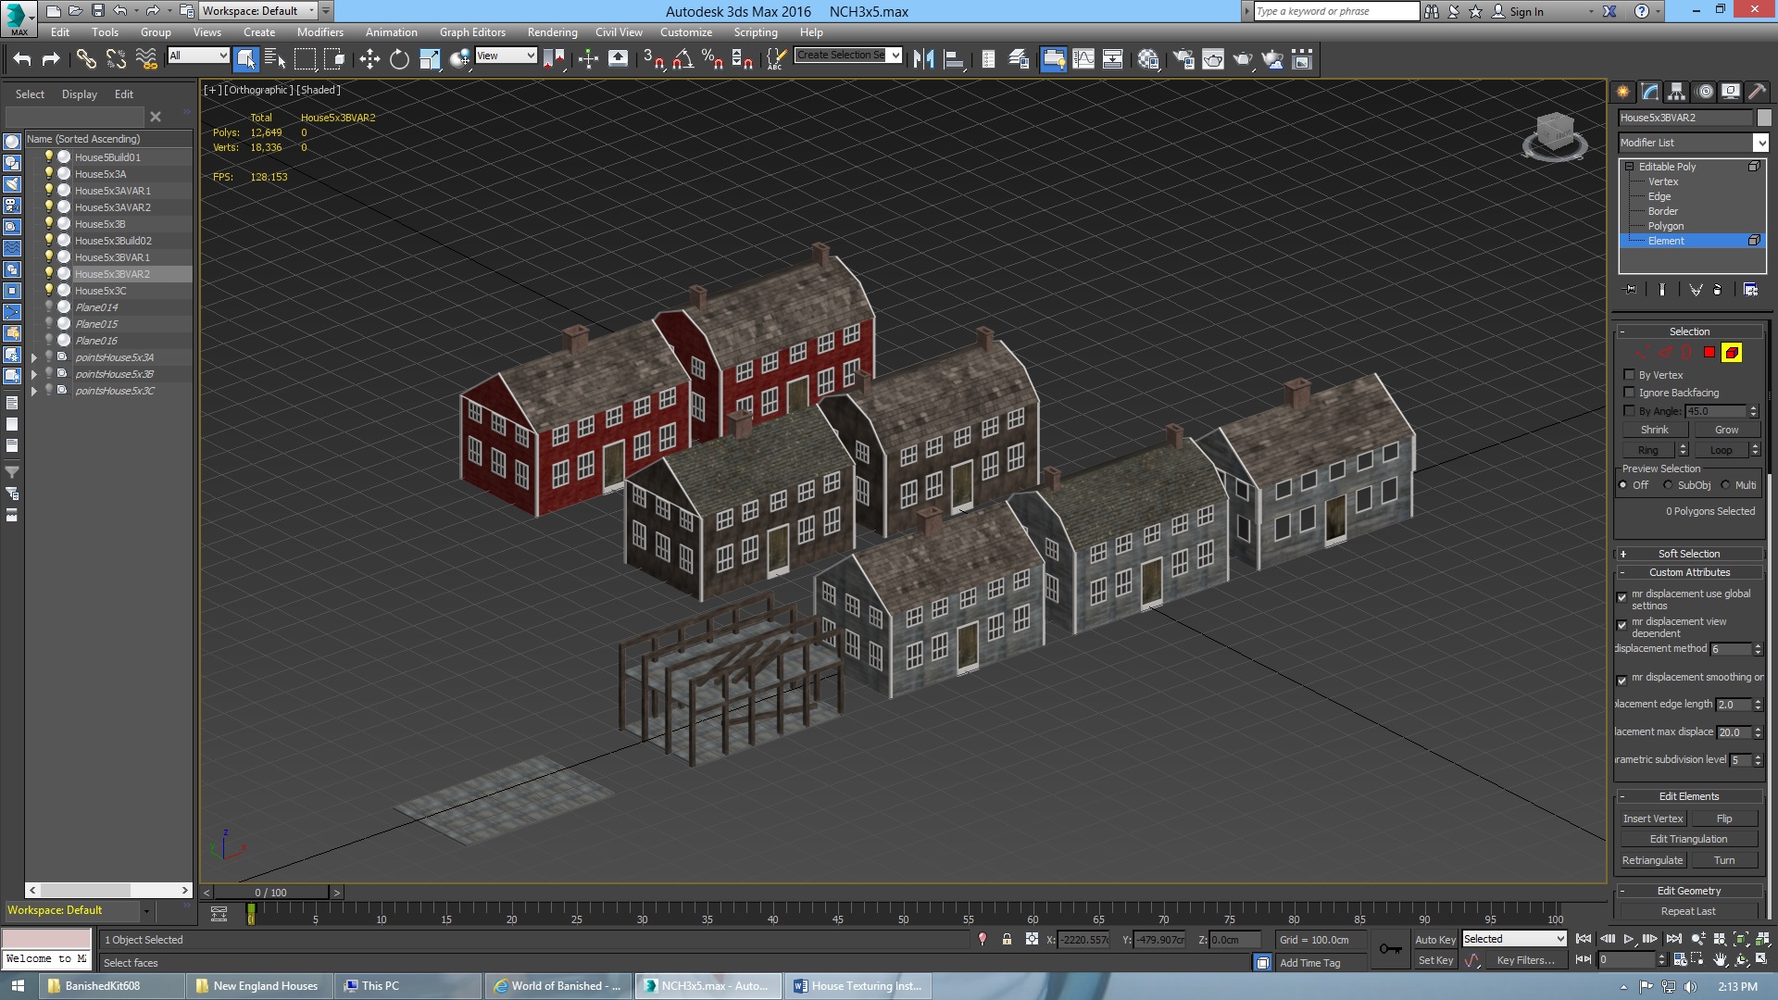Check the By Vertex option
The height and width of the screenshot is (1000, 1778).
tap(1629, 375)
